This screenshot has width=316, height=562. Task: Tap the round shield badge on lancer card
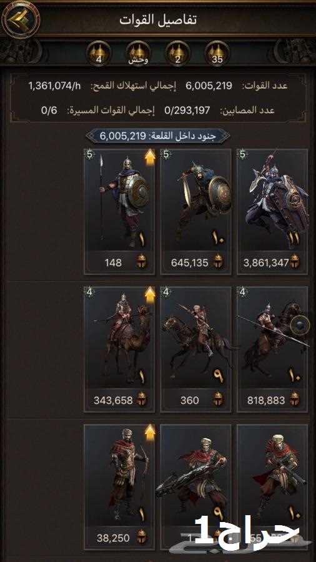point(300,326)
